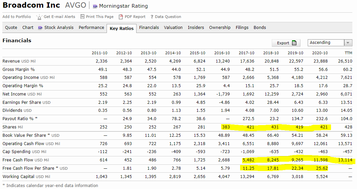
Task: Click the highlighted FCF per share 25.62
Action: [x=322, y=168]
